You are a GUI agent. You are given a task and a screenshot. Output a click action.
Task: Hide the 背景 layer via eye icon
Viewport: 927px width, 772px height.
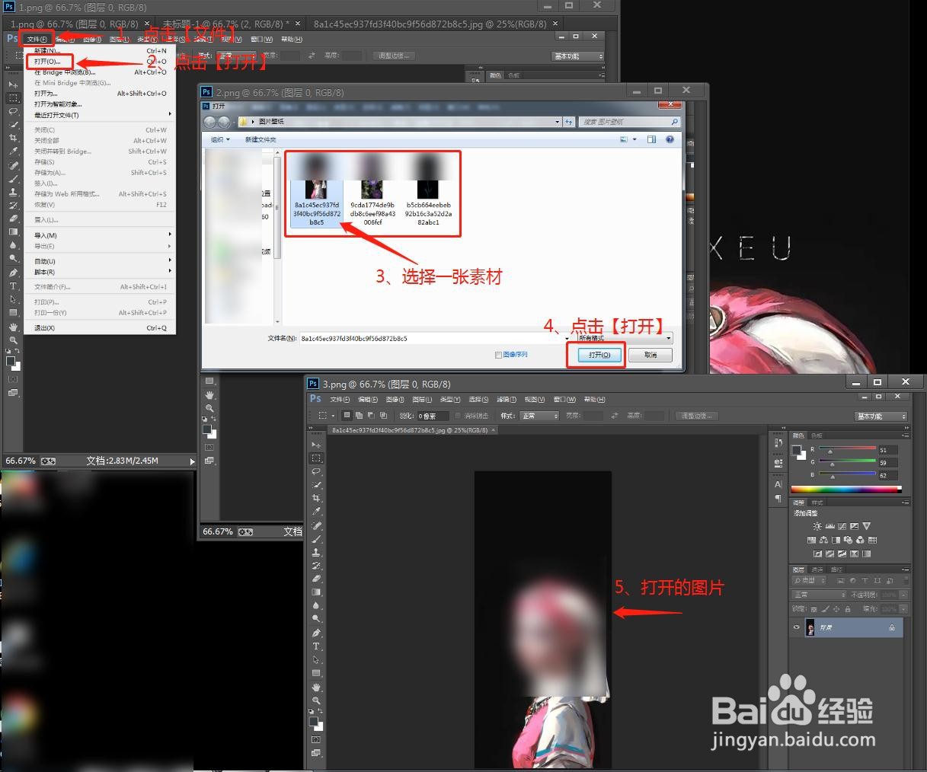tap(797, 627)
